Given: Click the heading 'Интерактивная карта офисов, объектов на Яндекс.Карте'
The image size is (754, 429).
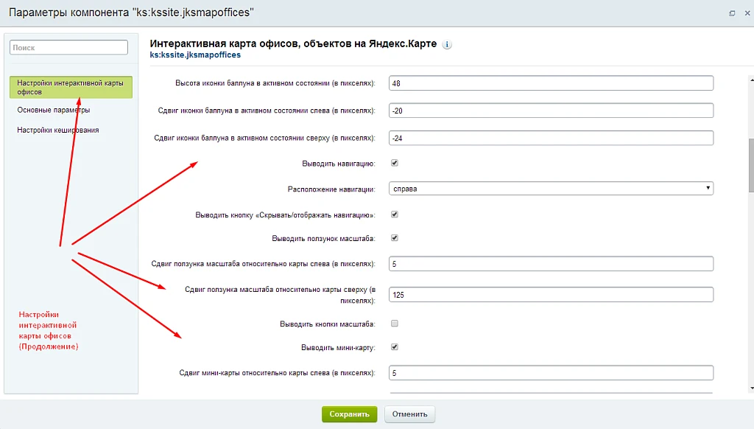Looking at the screenshot, I should [293, 43].
